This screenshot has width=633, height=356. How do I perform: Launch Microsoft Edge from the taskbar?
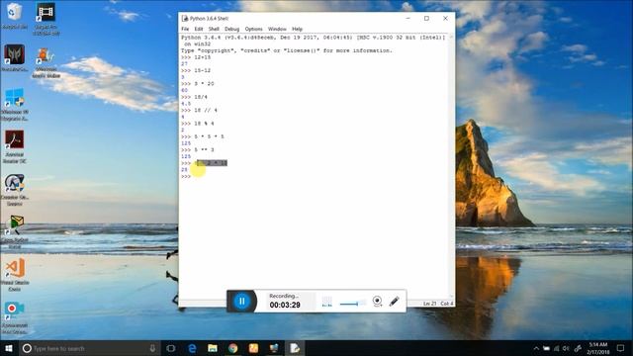click(x=192, y=348)
